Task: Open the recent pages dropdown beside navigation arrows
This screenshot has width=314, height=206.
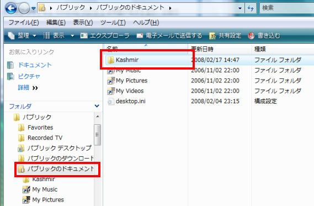Action: (x=34, y=8)
